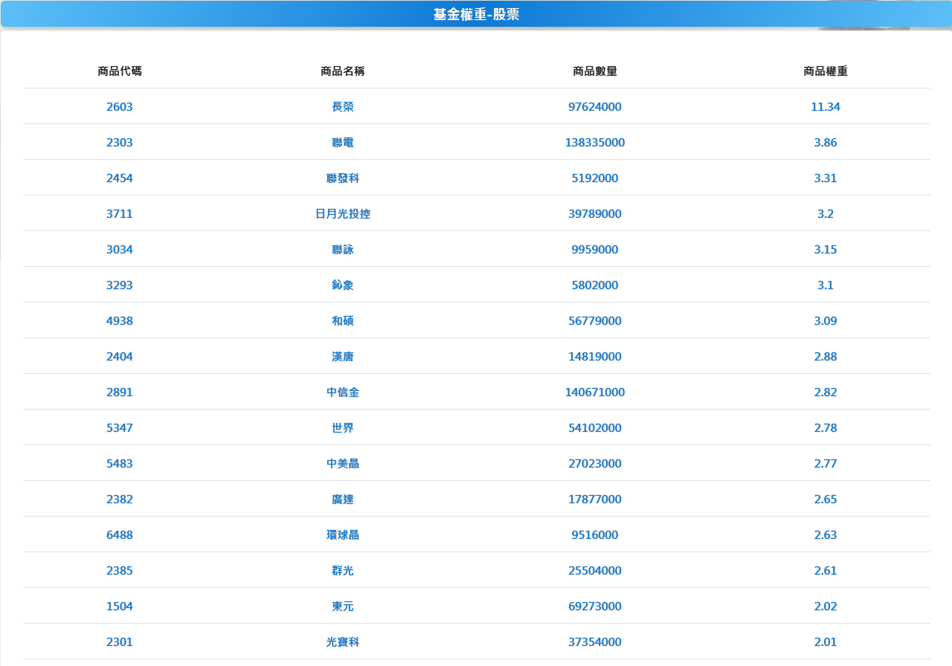Viewport: 952px width, 666px height.
Task: Click weight value 3.1
Action: [826, 285]
